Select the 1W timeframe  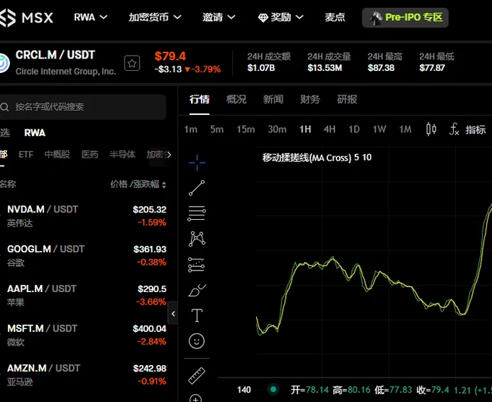pyautogui.click(x=379, y=129)
